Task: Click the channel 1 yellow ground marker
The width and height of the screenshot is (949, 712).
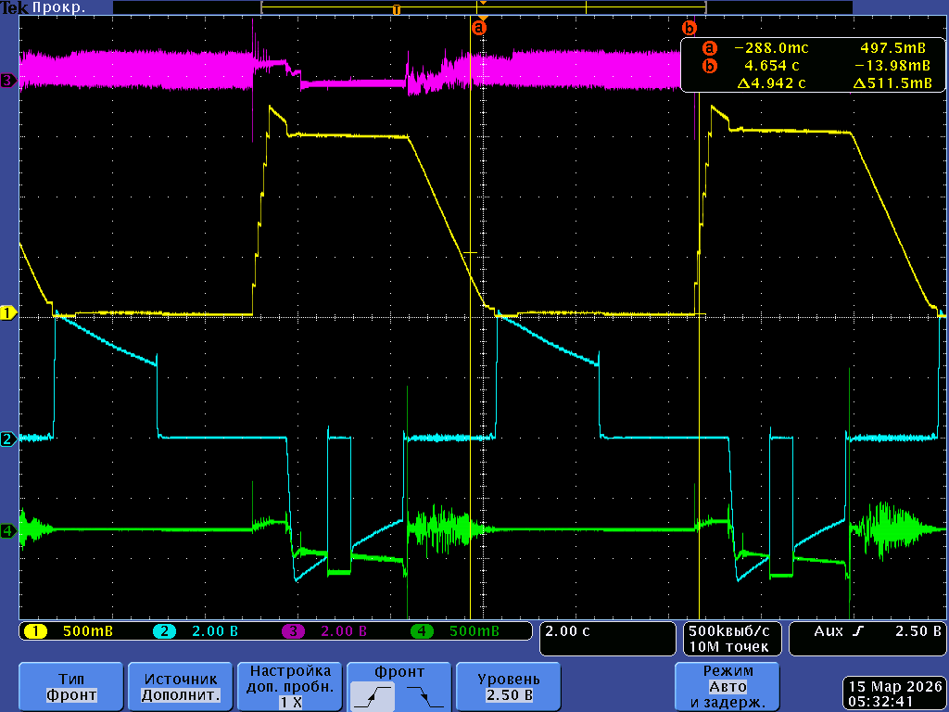Action: [8, 313]
